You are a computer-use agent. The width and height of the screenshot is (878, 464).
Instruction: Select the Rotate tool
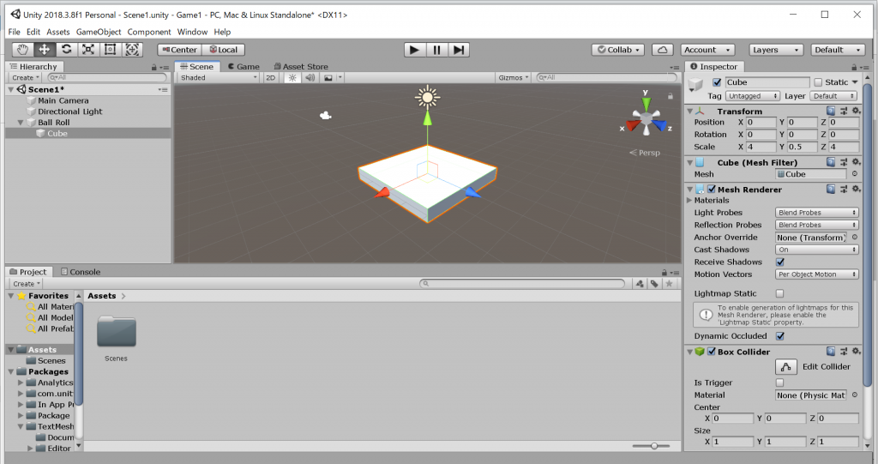click(66, 49)
